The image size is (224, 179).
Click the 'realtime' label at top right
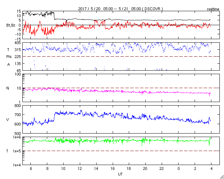click(x=213, y=9)
